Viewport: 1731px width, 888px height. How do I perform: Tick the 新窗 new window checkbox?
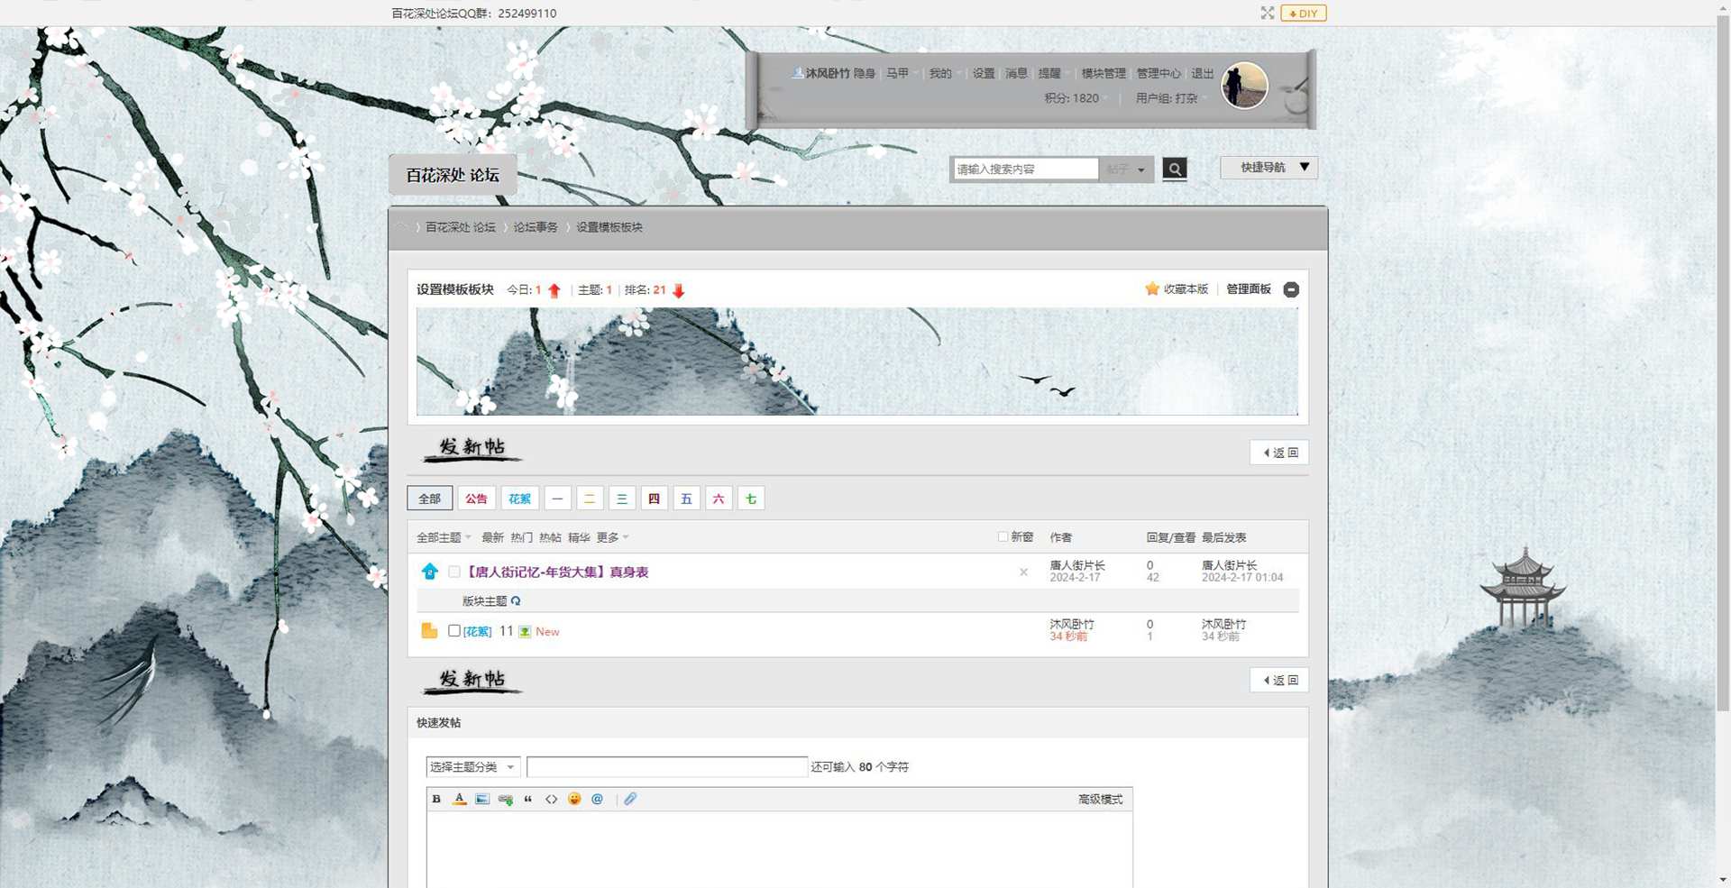coord(1003,536)
